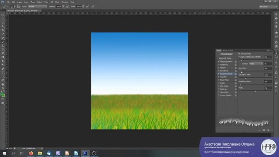The height and width of the screenshot is (157, 279).
Task: Open the Flow slider dropdown arrow
Action: 83,7
